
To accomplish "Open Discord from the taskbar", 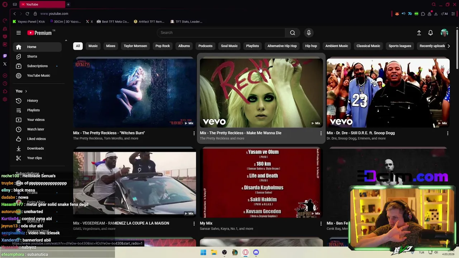I will 256,252.
